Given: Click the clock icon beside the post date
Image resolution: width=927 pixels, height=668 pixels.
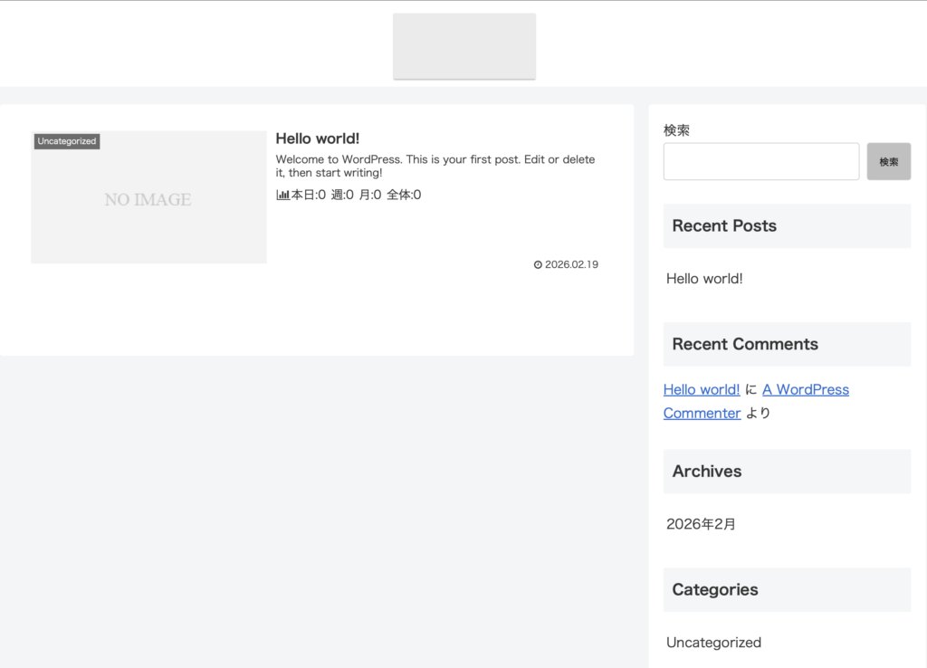Looking at the screenshot, I should 538,265.
